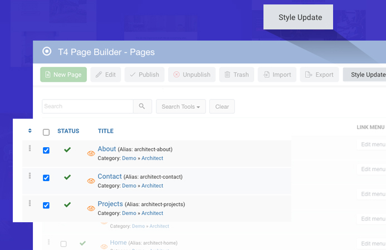Open the Projects page title link
Screen dimensions: 386x250
point(110,204)
